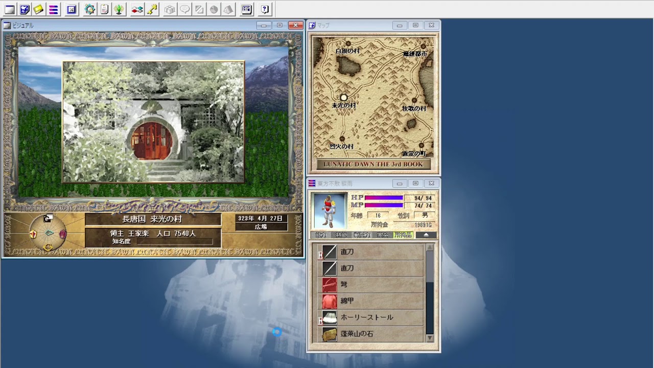
Task: Click inventory scrollbar down arrow
Action: pos(430,338)
